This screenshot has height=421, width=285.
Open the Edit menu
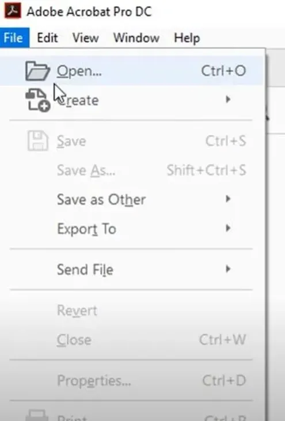pos(47,37)
